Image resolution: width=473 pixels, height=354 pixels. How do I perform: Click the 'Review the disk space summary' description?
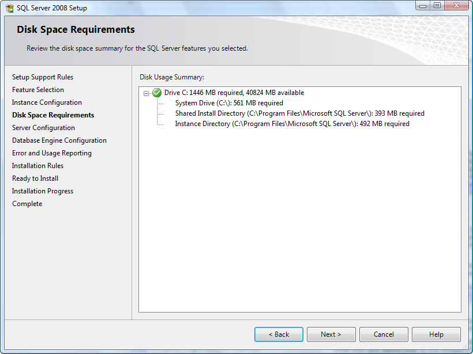[137, 48]
